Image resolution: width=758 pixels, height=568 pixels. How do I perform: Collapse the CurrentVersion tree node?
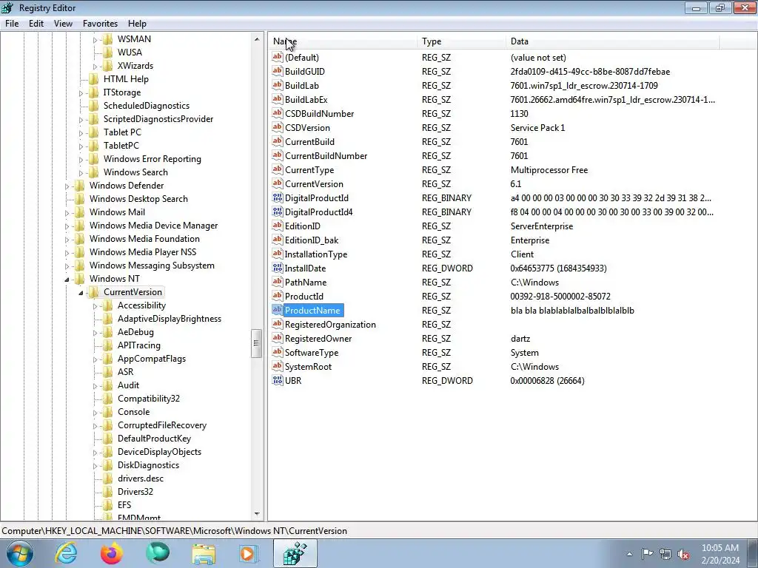click(81, 293)
